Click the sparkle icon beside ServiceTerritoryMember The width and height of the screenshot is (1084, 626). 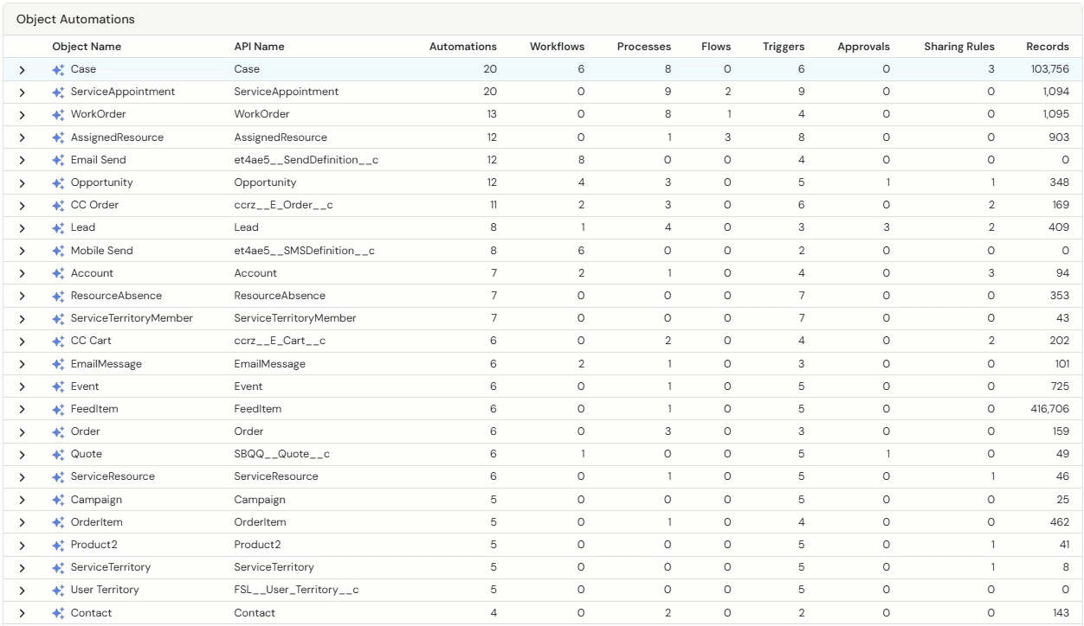tap(58, 318)
